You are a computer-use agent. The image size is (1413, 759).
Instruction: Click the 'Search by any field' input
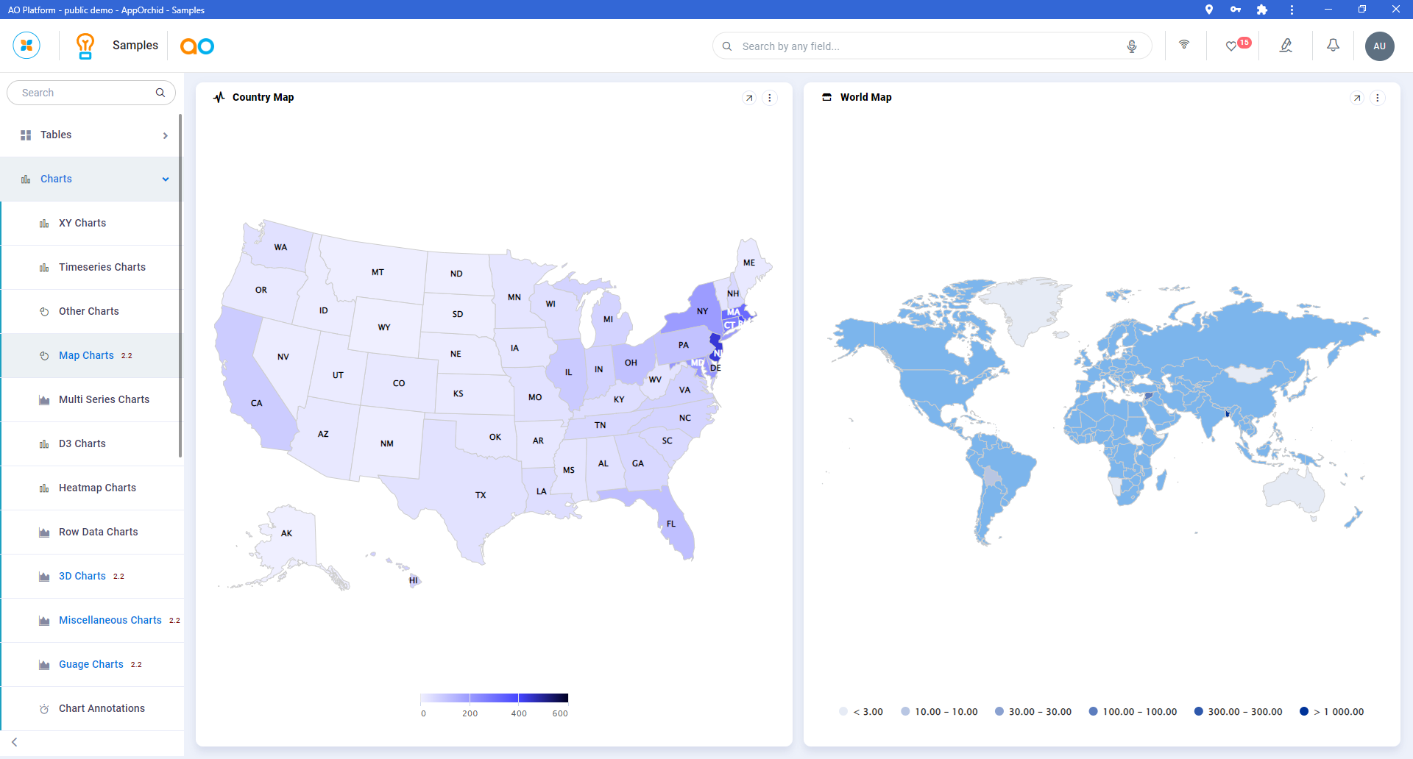(927, 46)
